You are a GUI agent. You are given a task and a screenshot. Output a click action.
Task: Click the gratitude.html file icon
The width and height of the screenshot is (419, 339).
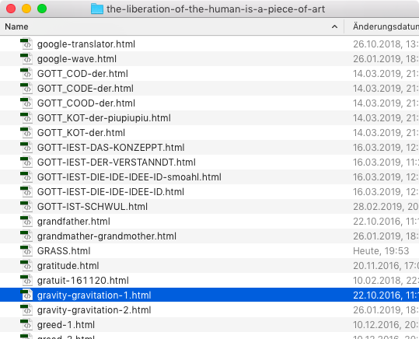click(26, 265)
